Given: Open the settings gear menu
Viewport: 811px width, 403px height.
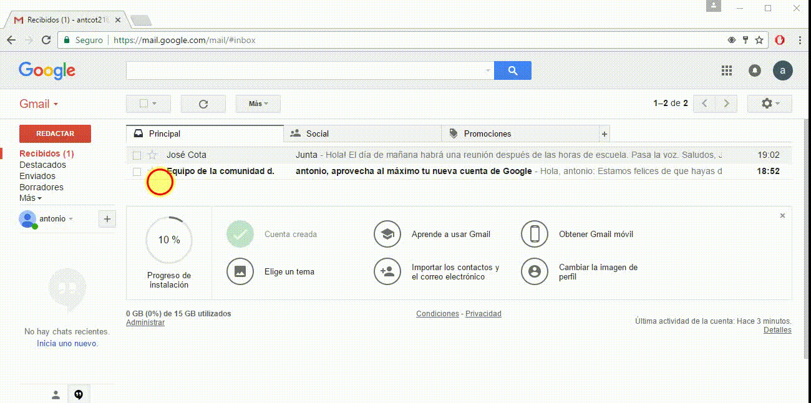Looking at the screenshot, I should (x=770, y=104).
